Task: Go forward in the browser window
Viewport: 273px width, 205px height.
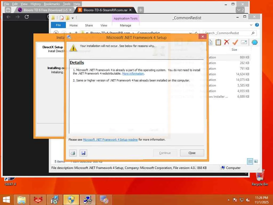Action: 17,17
